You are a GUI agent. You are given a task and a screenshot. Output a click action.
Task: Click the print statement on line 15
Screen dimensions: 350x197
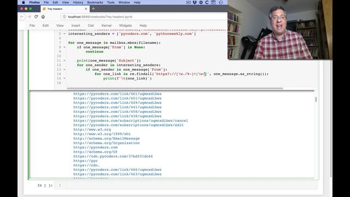point(127,78)
